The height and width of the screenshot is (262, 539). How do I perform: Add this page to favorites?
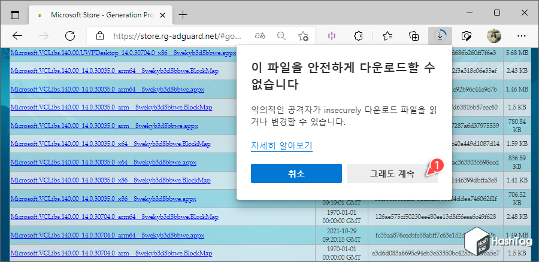click(x=303, y=36)
